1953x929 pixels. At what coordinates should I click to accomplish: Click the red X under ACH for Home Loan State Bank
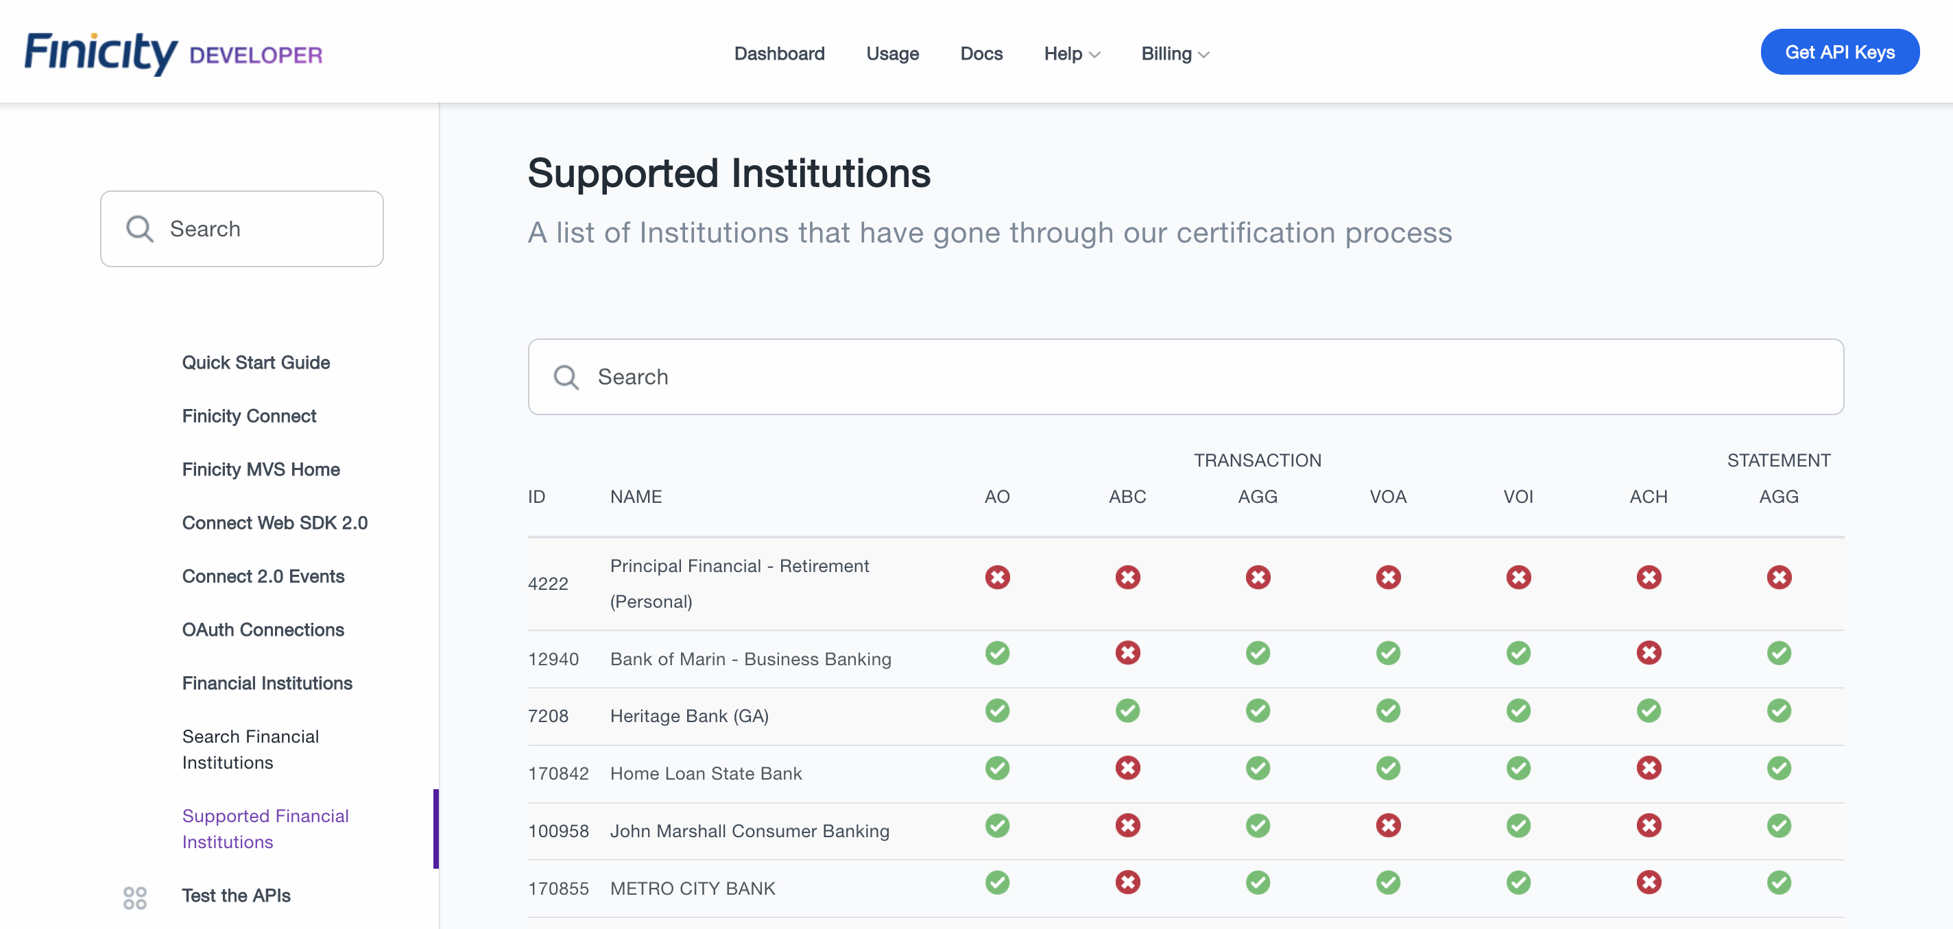tap(1649, 769)
